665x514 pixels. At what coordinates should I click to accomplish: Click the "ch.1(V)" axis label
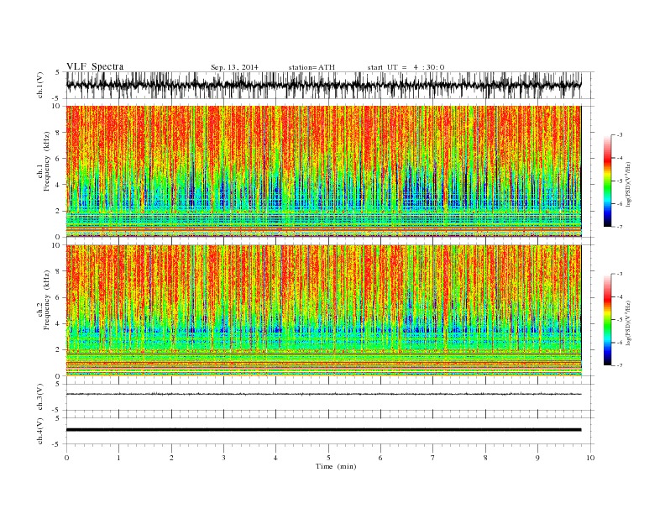pyautogui.click(x=40, y=85)
